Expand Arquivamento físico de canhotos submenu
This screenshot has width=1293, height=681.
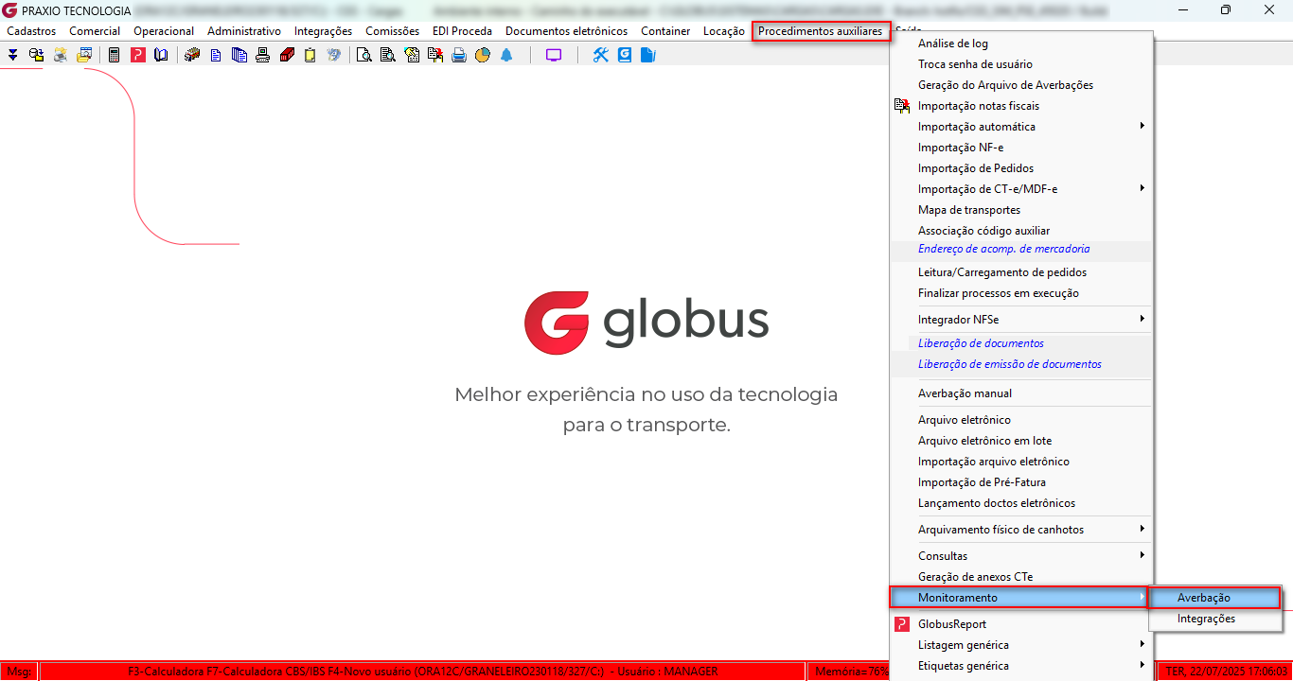[x=1019, y=530]
